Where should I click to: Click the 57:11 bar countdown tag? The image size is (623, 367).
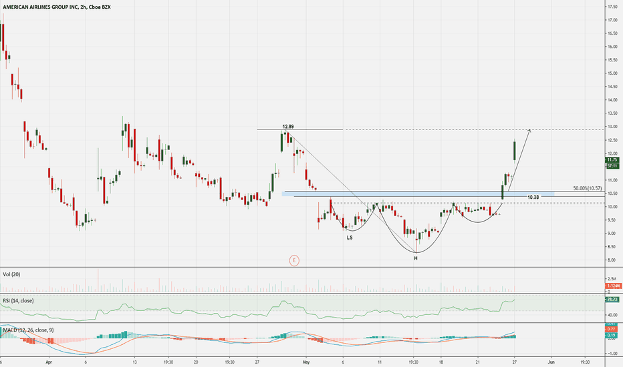click(612, 166)
